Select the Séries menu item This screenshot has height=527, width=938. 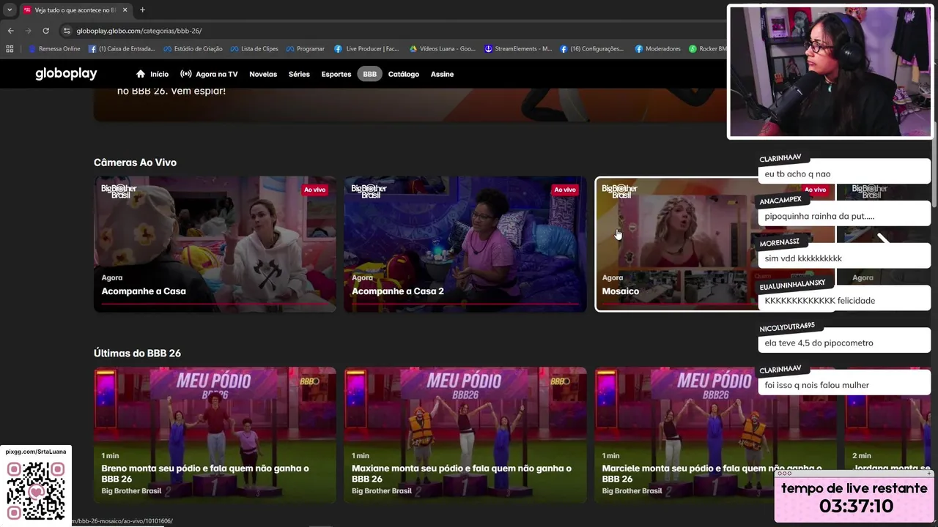pyautogui.click(x=299, y=74)
